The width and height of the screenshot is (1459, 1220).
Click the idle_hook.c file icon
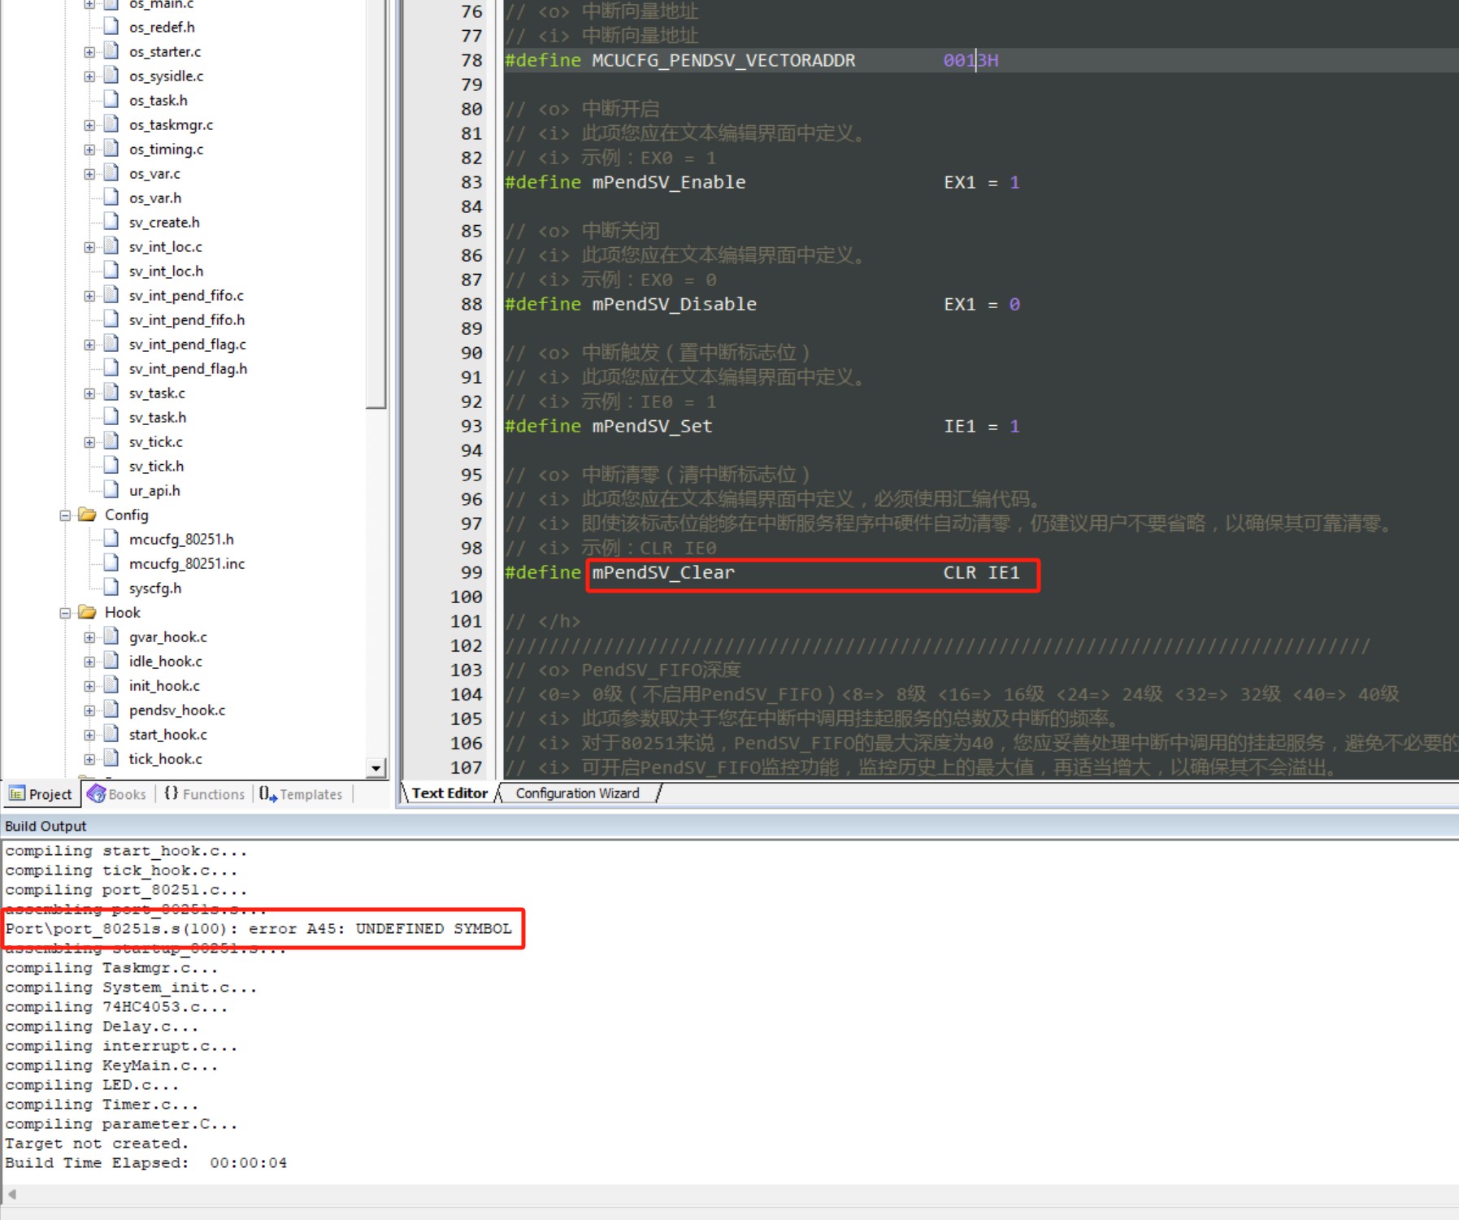pyautogui.click(x=111, y=660)
